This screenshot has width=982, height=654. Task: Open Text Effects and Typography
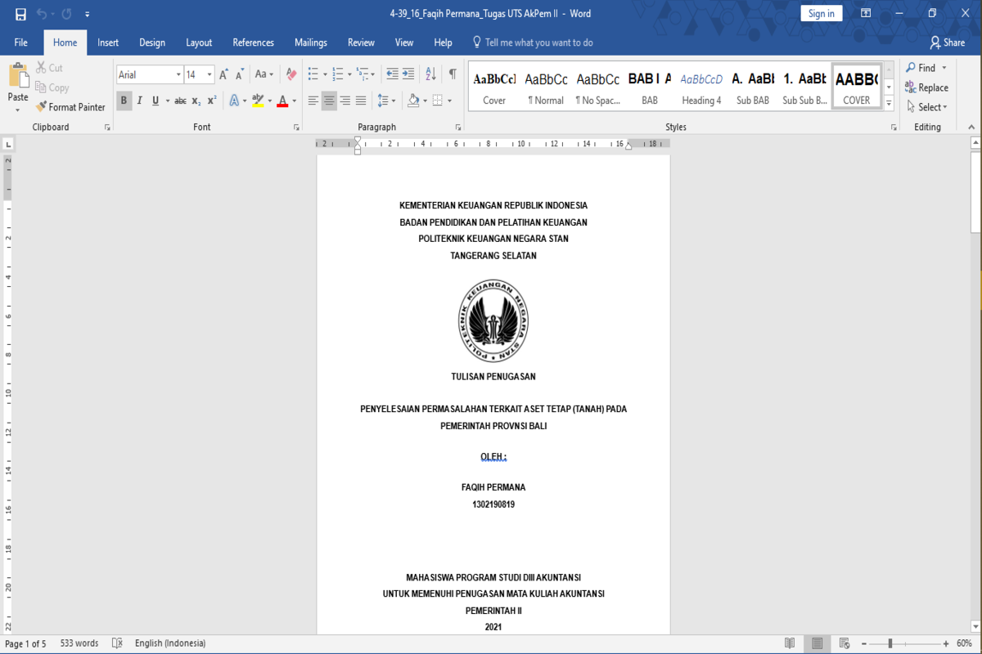pos(233,101)
